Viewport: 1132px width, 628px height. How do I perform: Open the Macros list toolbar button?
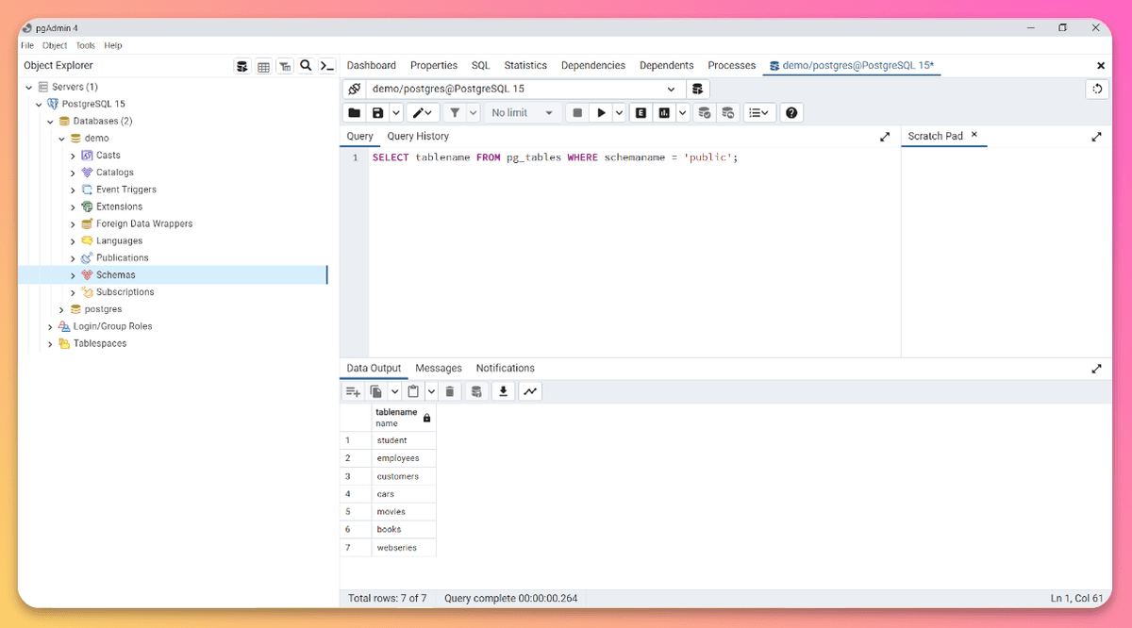[x=758, y=113]
